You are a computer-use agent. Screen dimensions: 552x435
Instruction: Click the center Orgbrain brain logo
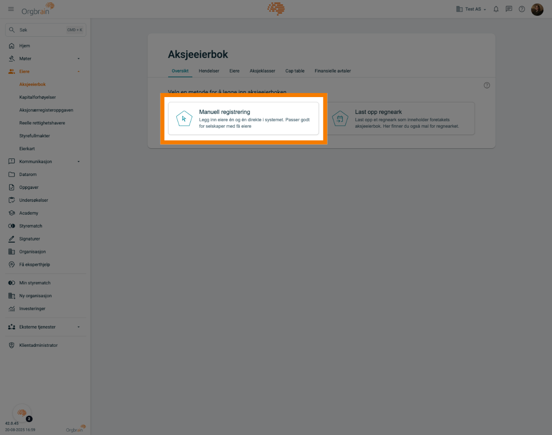click(x=276, y=8)
